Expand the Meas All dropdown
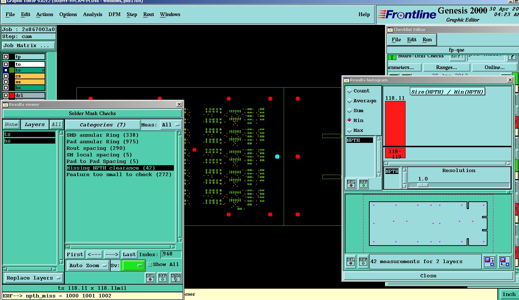Image resolution: width=519 pixels, height=300 pixels. coord(171,125)
